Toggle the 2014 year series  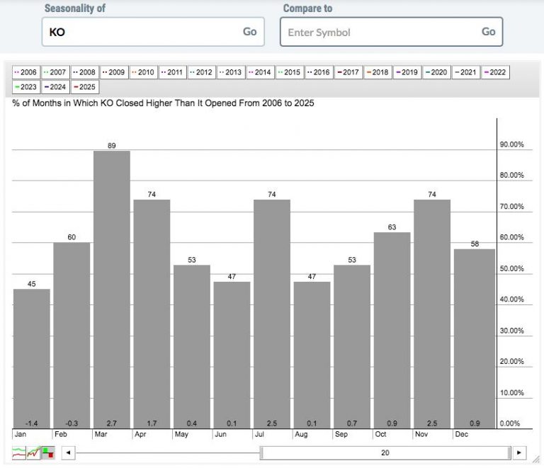[x=261, y=72]
